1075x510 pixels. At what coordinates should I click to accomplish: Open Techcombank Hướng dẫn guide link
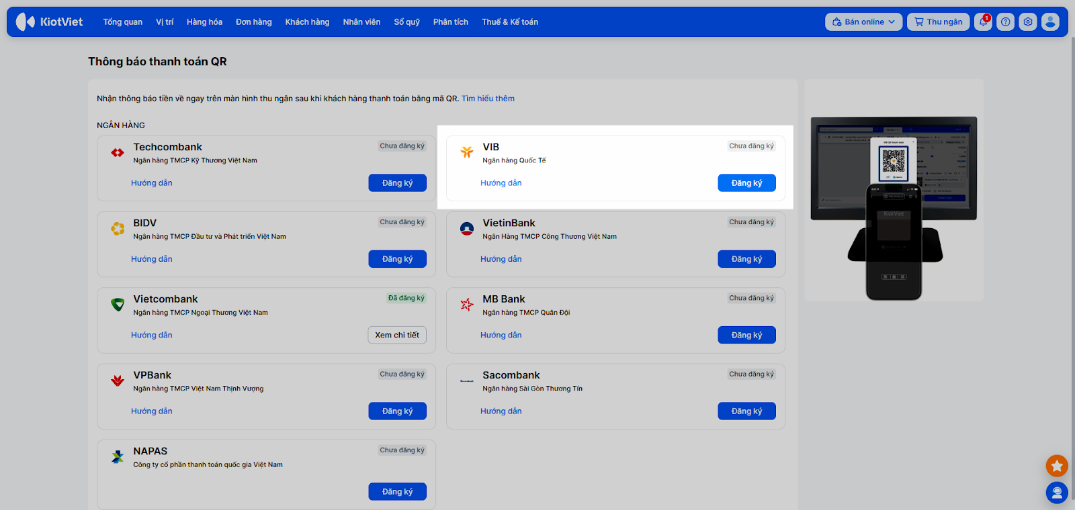point(152,183)
